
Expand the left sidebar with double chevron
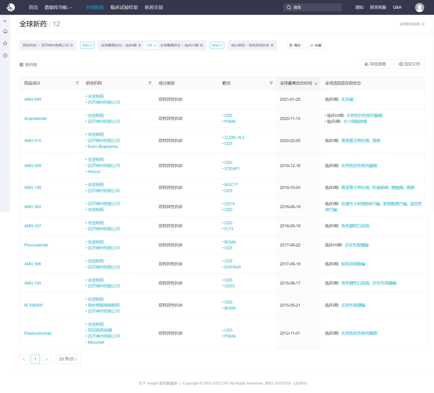(5, 21)
